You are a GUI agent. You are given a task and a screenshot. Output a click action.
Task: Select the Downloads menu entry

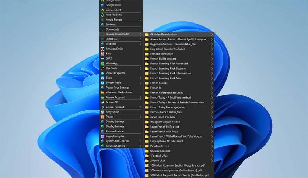[121, 29]
